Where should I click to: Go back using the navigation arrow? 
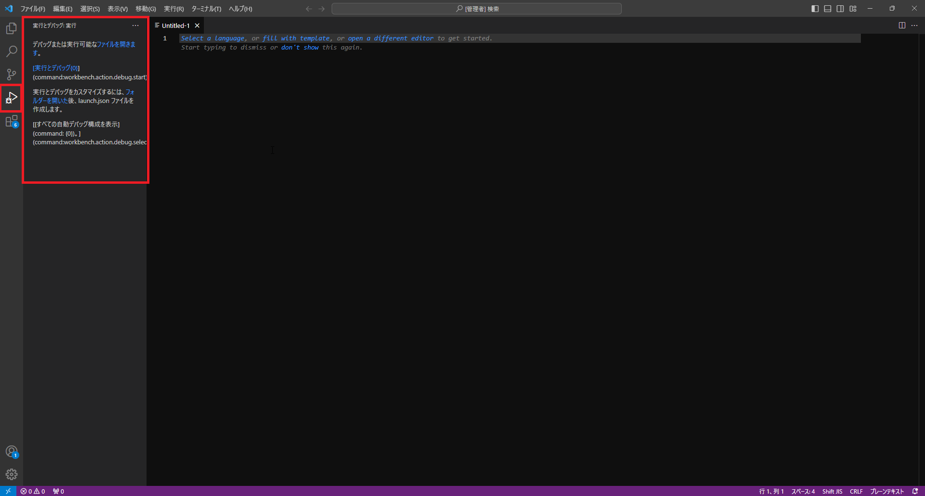309,9
